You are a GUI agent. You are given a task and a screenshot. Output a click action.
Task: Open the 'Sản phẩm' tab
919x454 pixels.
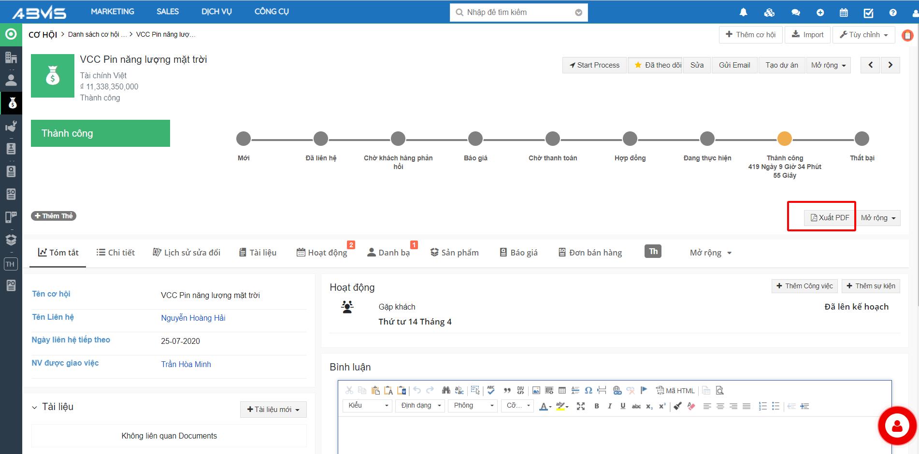click(x=454, y=253)
